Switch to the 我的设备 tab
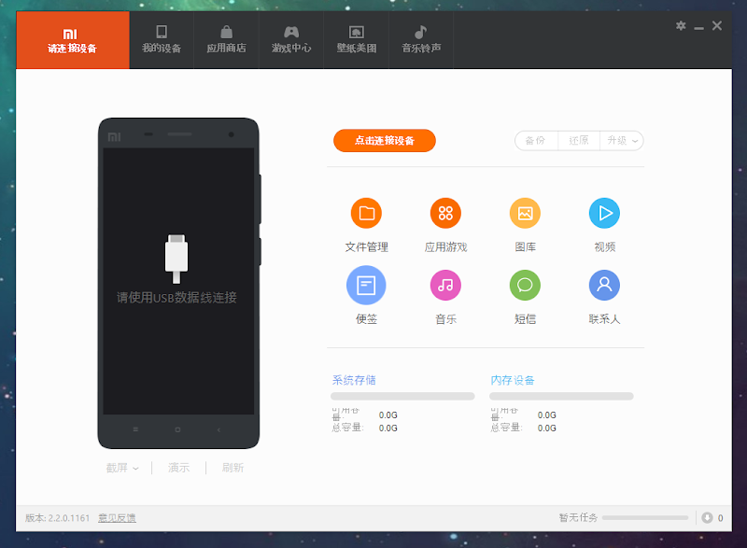 [162, 40]
